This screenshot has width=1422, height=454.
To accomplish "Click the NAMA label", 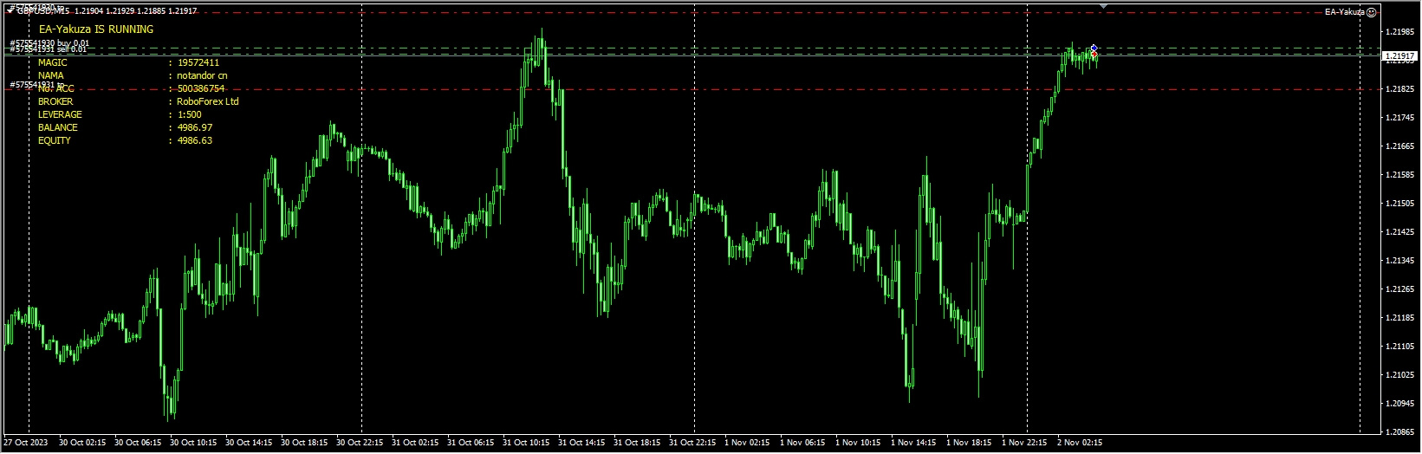I will tap(51, 75).
